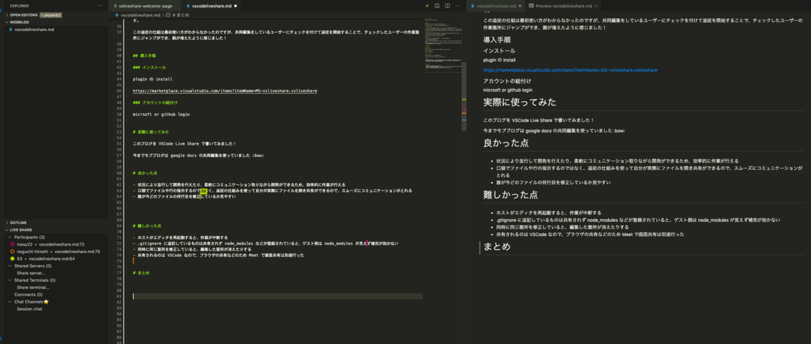Expand the Open Editors section
The height and width of the screenshot is (344, 811).
coord(5,14)
